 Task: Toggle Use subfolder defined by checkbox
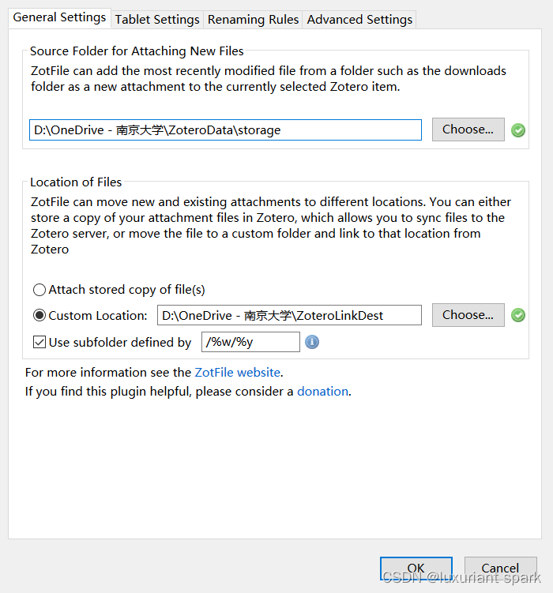(x=39, y=342)
